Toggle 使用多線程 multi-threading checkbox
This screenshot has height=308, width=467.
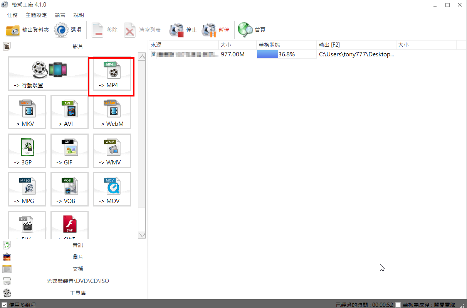4,305
